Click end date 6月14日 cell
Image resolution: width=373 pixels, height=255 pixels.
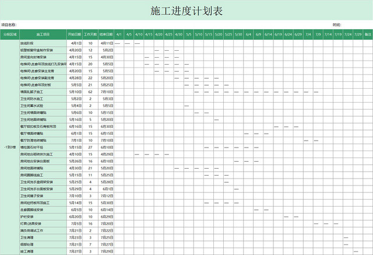coord(106,209)
